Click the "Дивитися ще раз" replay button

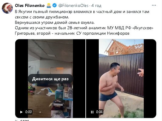point(50,79)
